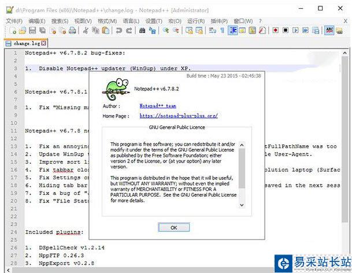The width and height of the screenshot is (352, 273).
Task: Click the Open file folder icon
Action: [x=23, y=30]
